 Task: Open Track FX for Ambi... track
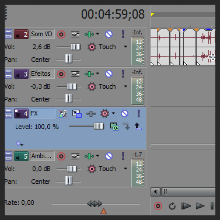[89, 156]
